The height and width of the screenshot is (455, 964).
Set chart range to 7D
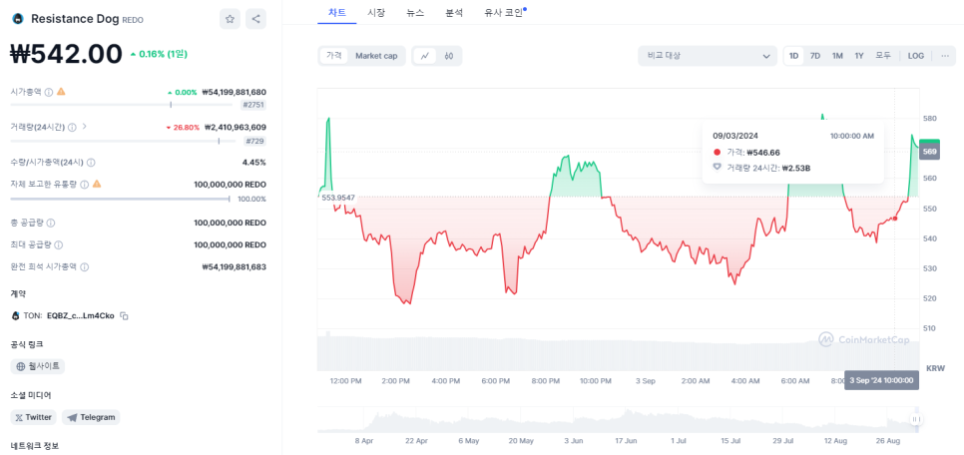pyautogui.click(x=815, y=56)
